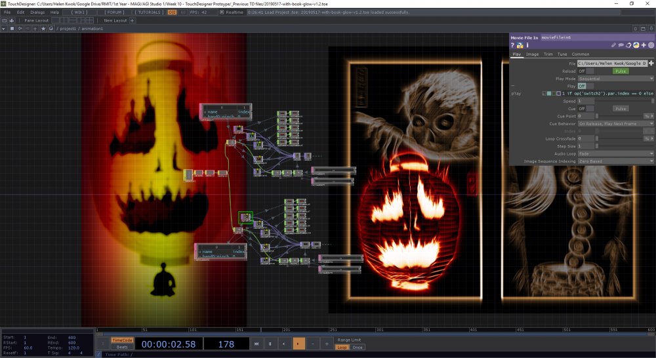The width and height of the screenshot is (656, 358).
Task: Click the Python help icon in parameter panel
Action: [520, 45]
